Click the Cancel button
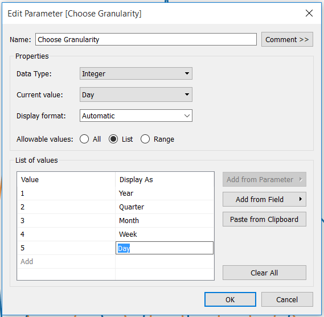This screenshot has height=317, width=324. tap(287, 299)
